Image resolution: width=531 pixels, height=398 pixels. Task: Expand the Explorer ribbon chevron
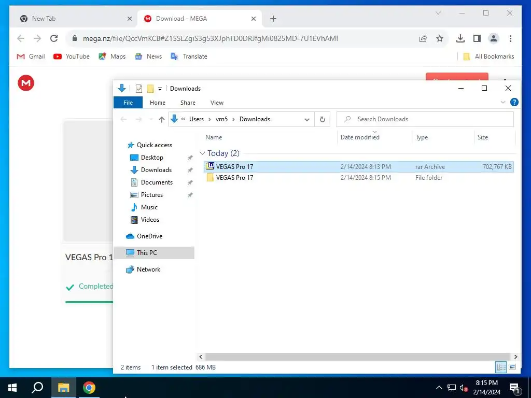coord(503,102)
